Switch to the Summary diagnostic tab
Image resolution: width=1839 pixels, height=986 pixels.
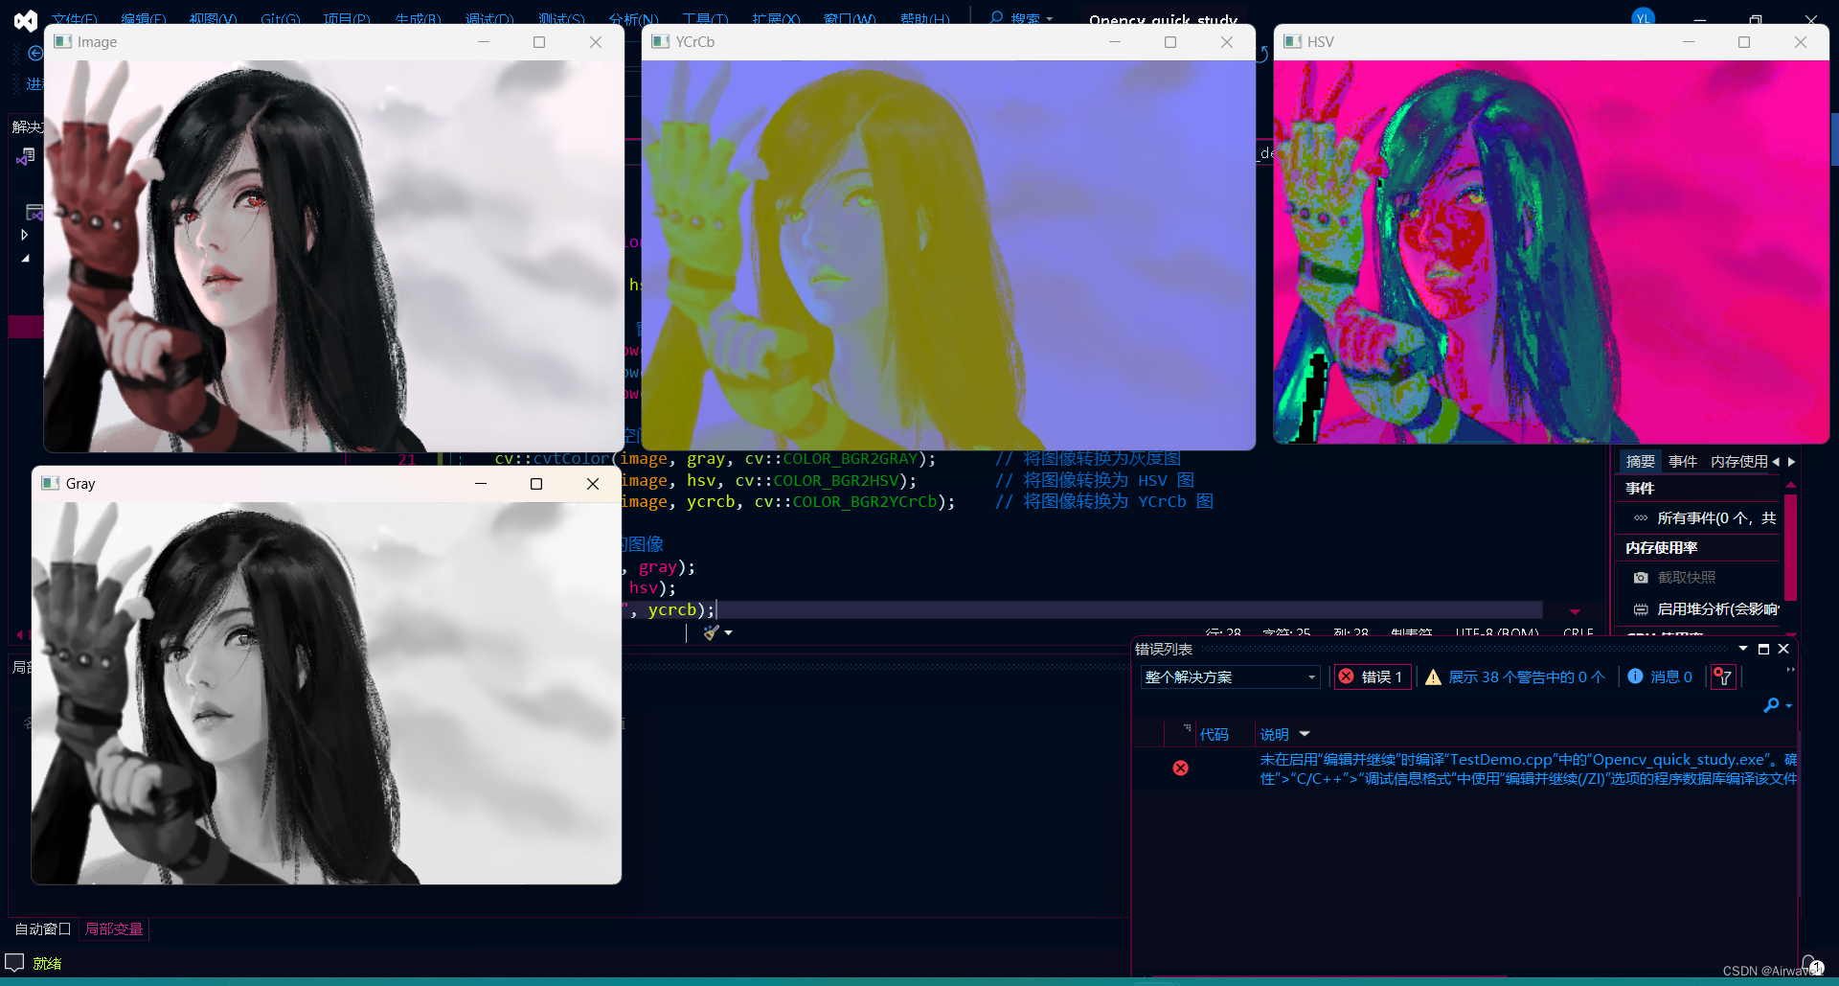(x=1641, y=462)
